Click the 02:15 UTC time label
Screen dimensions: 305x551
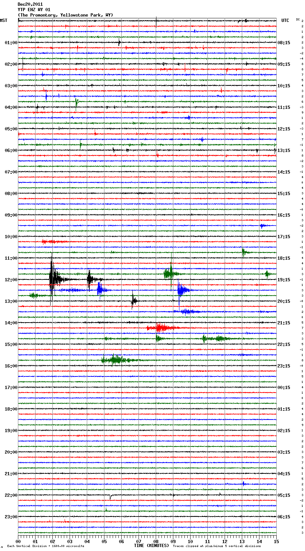(284, 431)
